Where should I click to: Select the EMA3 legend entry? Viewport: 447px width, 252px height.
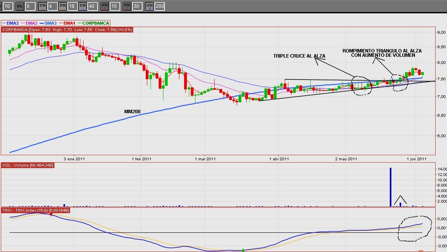click(10, 23)
